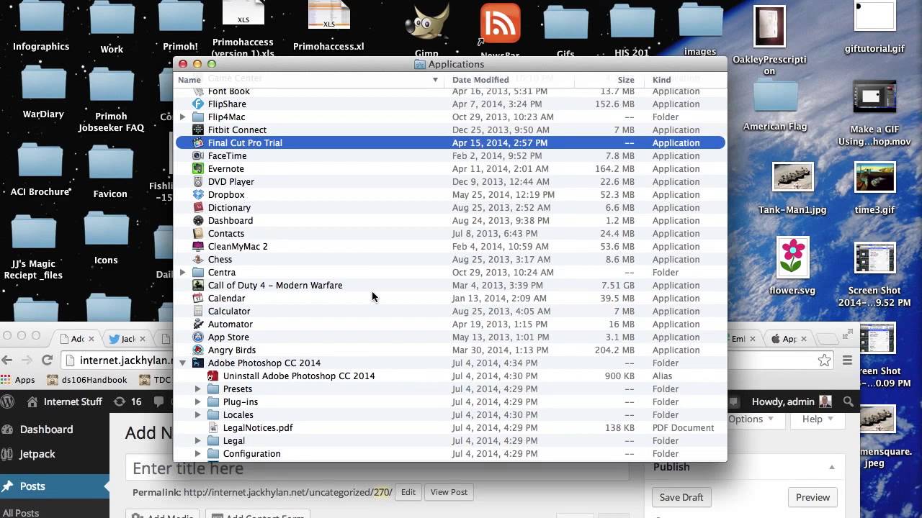Click the Automator robot icon
Image resolution: width=922 pixels, height=518 pixels.
tap(198, 324)
